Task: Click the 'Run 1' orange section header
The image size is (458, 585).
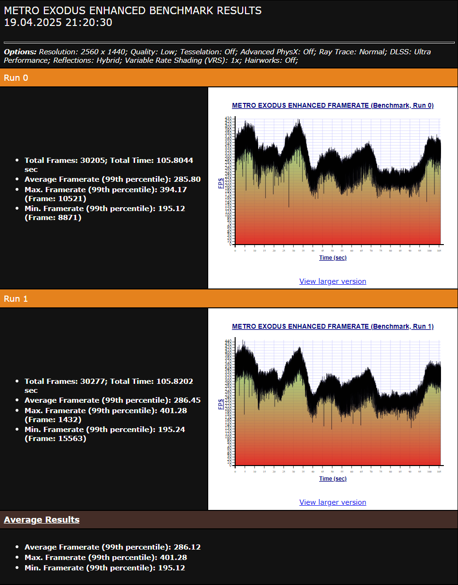Action: (229, 299)
